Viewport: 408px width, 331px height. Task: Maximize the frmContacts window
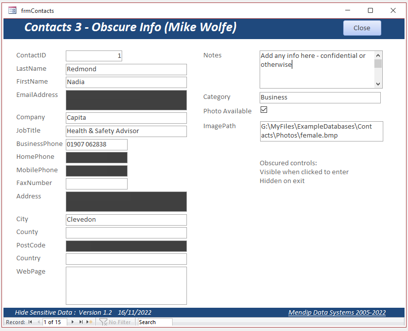pyautogui.click(x=370, y=10)
